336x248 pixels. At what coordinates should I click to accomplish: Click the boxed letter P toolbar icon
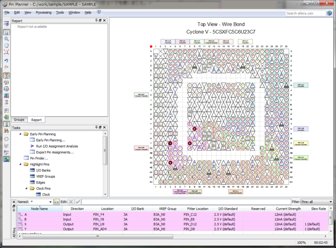click(6, 111)
